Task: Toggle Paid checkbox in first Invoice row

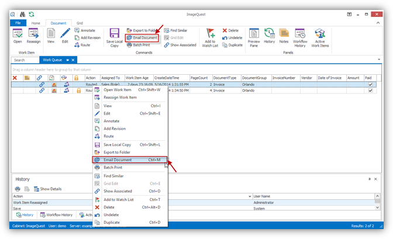Action: pos(370,84)
